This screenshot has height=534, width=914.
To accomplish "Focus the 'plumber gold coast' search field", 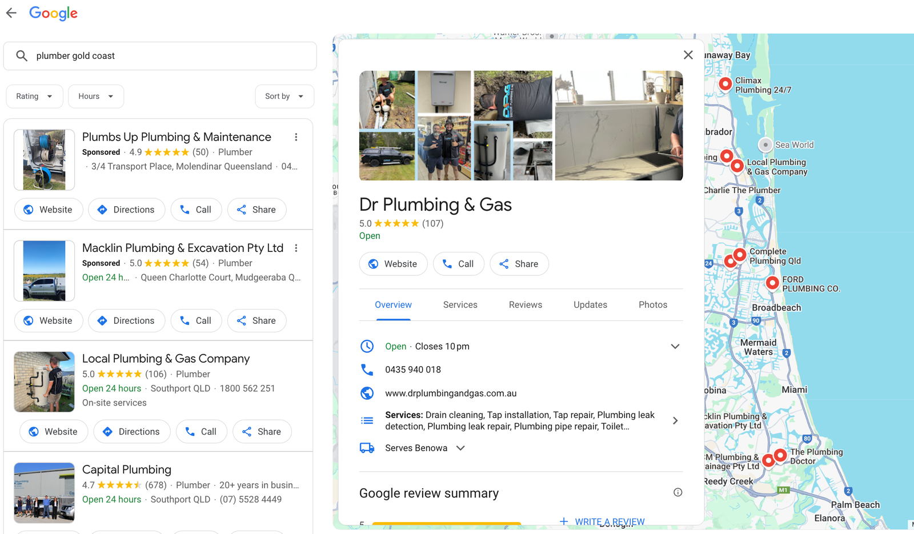I will tap(160, 56).
